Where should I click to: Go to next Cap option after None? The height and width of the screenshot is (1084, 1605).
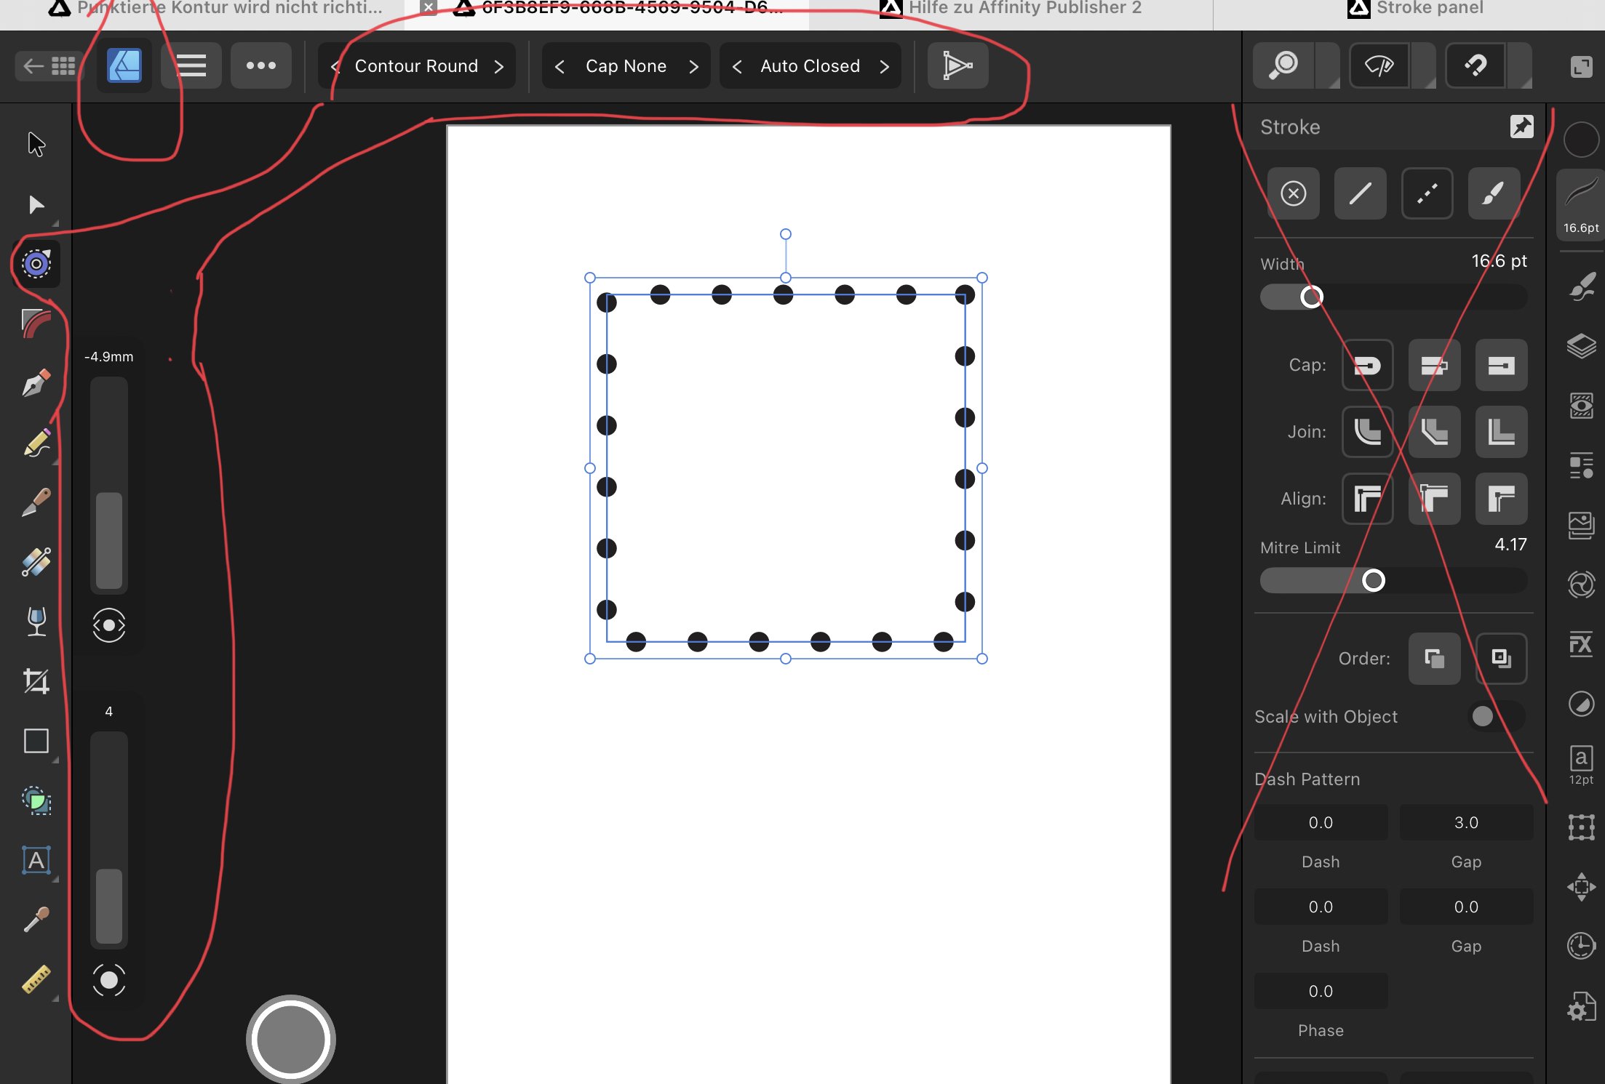tap(693, 66)
